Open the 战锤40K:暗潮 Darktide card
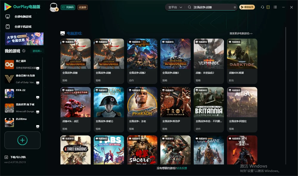Image resolution: width=298 pixels, height=176 pixels. tap(242, 61)
